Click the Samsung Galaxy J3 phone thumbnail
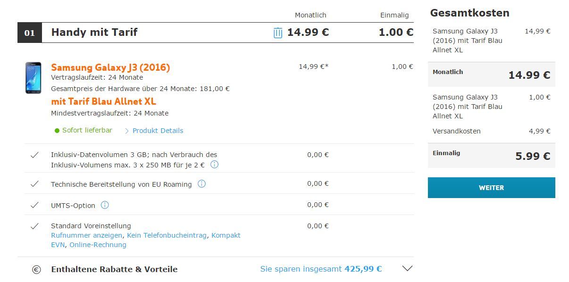This screenshot has height=282, width=569. coord(33,78)
